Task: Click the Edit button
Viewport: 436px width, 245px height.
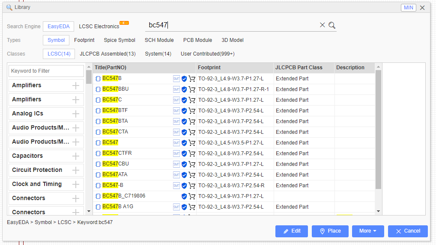Action: pos(292,231)
